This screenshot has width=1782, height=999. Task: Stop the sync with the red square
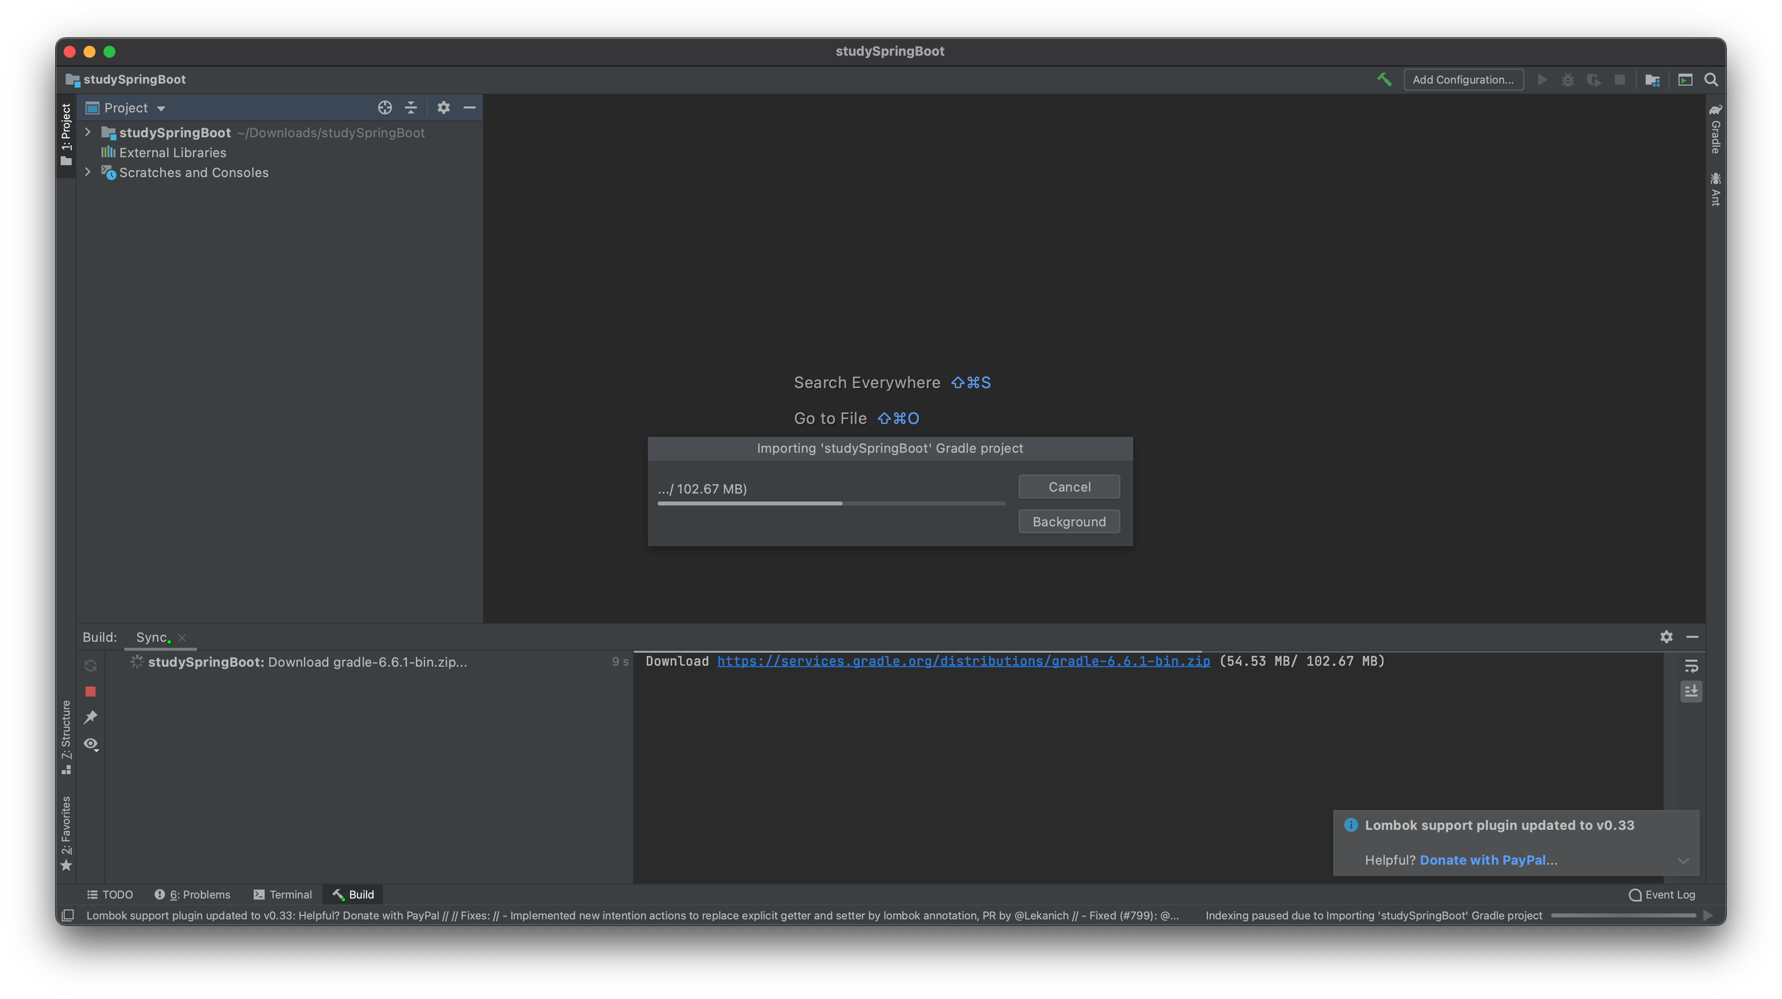coord(91,691)
